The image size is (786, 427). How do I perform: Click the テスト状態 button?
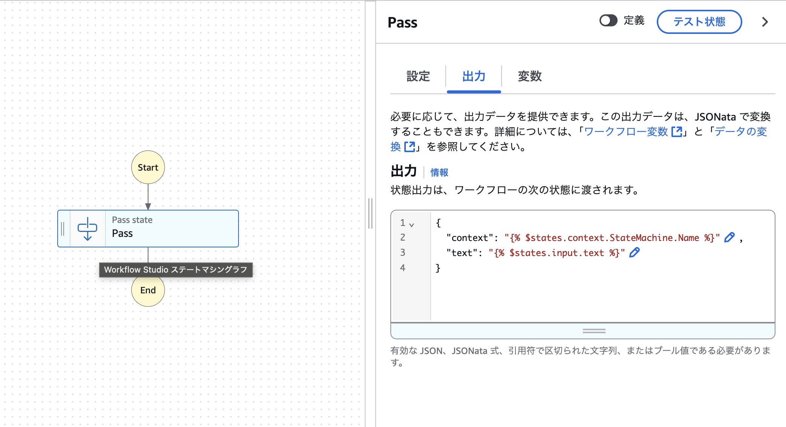699,22
